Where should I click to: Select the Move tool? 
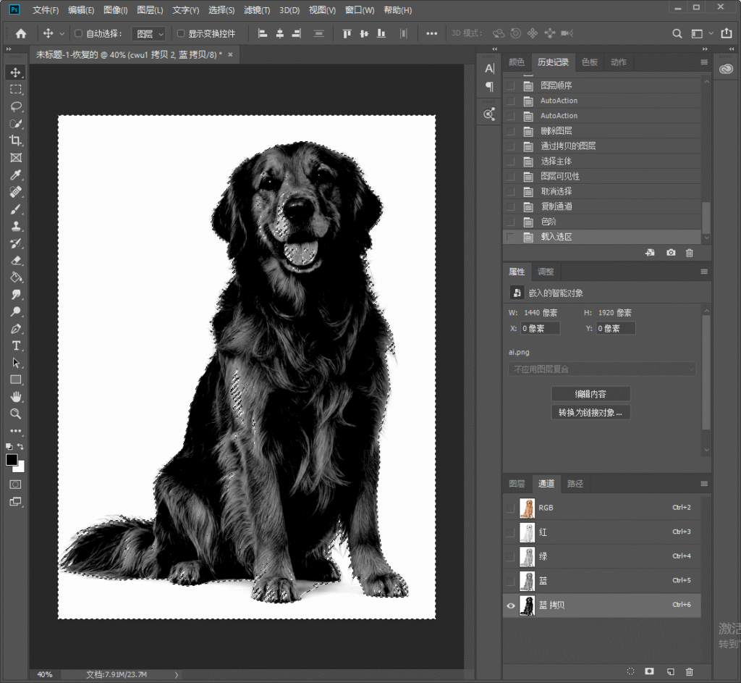click(16, 72)
